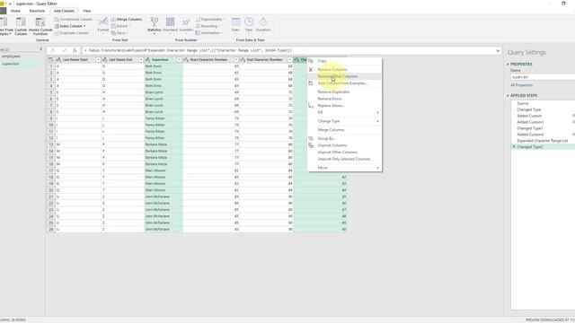Open the Move submenu
Image resolution: width=575 pixels, height=323 pixels.
(345, 168)
